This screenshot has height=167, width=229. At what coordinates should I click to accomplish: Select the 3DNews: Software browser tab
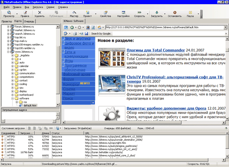click(73, 21)
